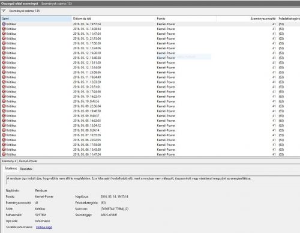Click the critical icon on the 05. 10. 16:22:15 row

4,96
